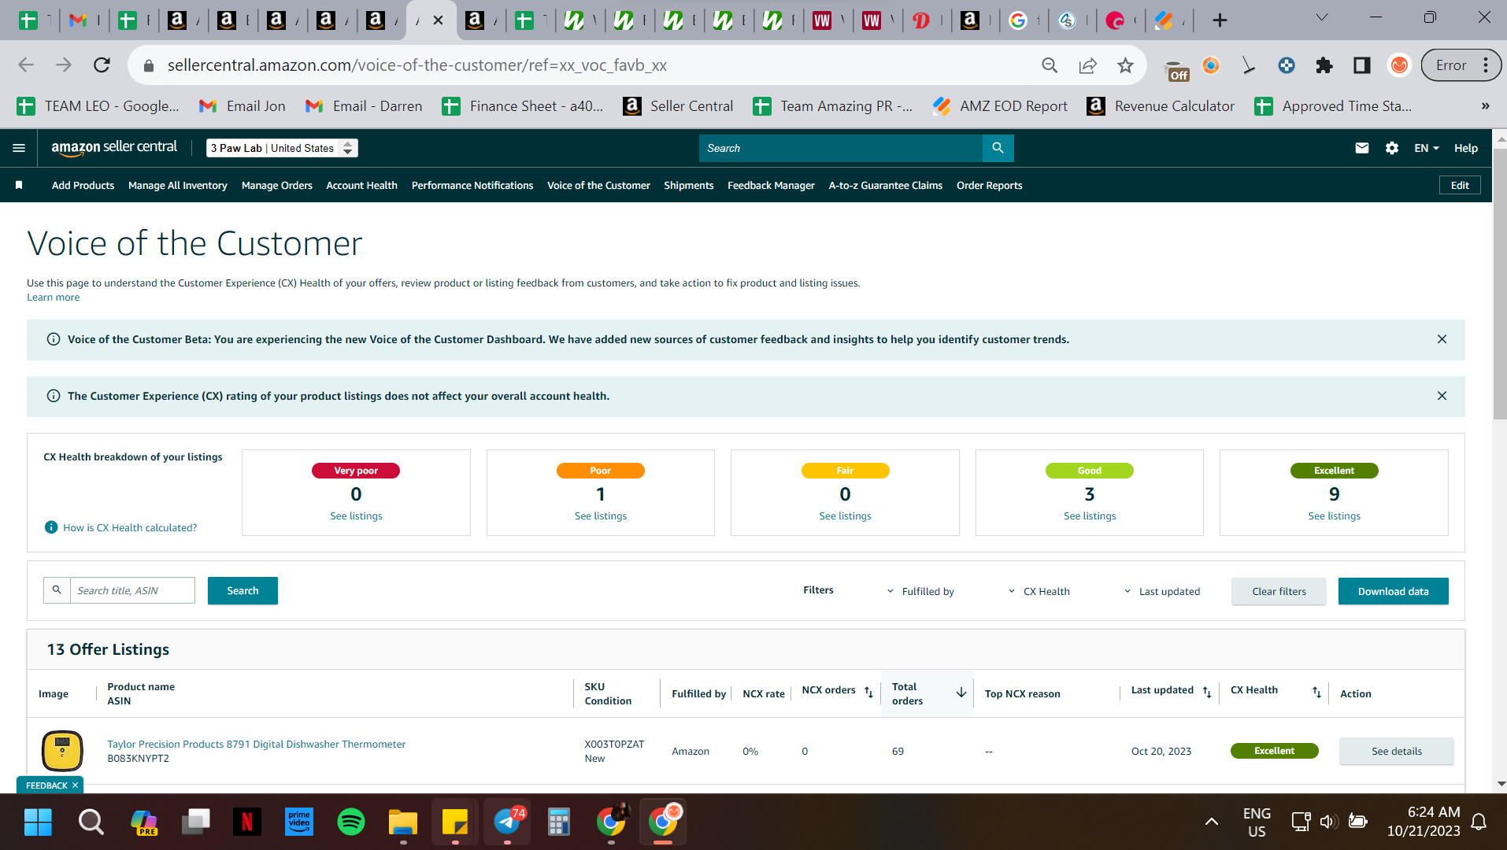Open the settings gear icon
1507x850 pixels.
tap(1392, 148)
